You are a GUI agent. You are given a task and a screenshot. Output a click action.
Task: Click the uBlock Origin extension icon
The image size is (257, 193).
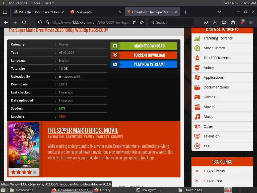click(x=242, y=22)
